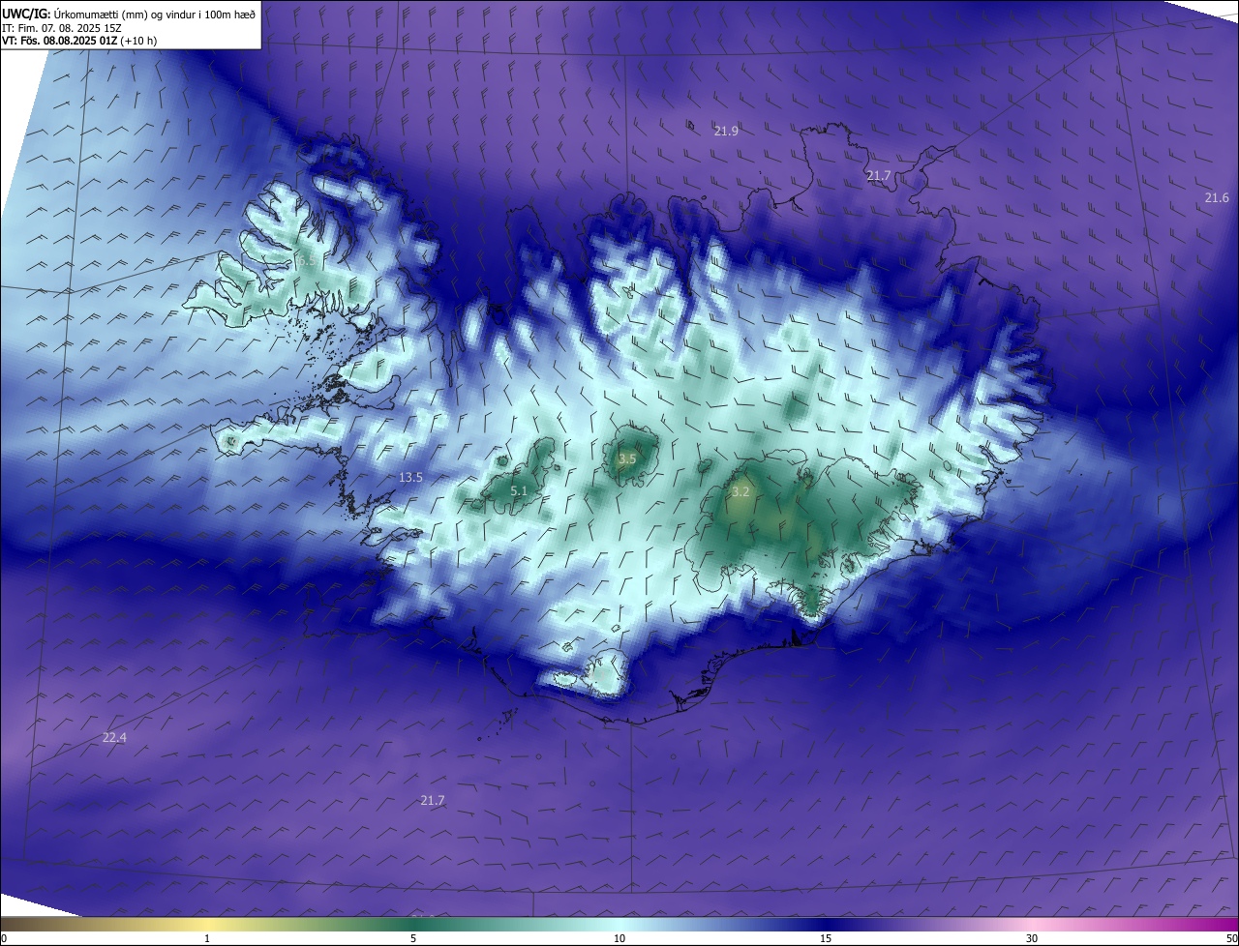Click the 21.7 value near the northeast peninsula
Screen dimensions: 1239x946
(x=878, y=175)
